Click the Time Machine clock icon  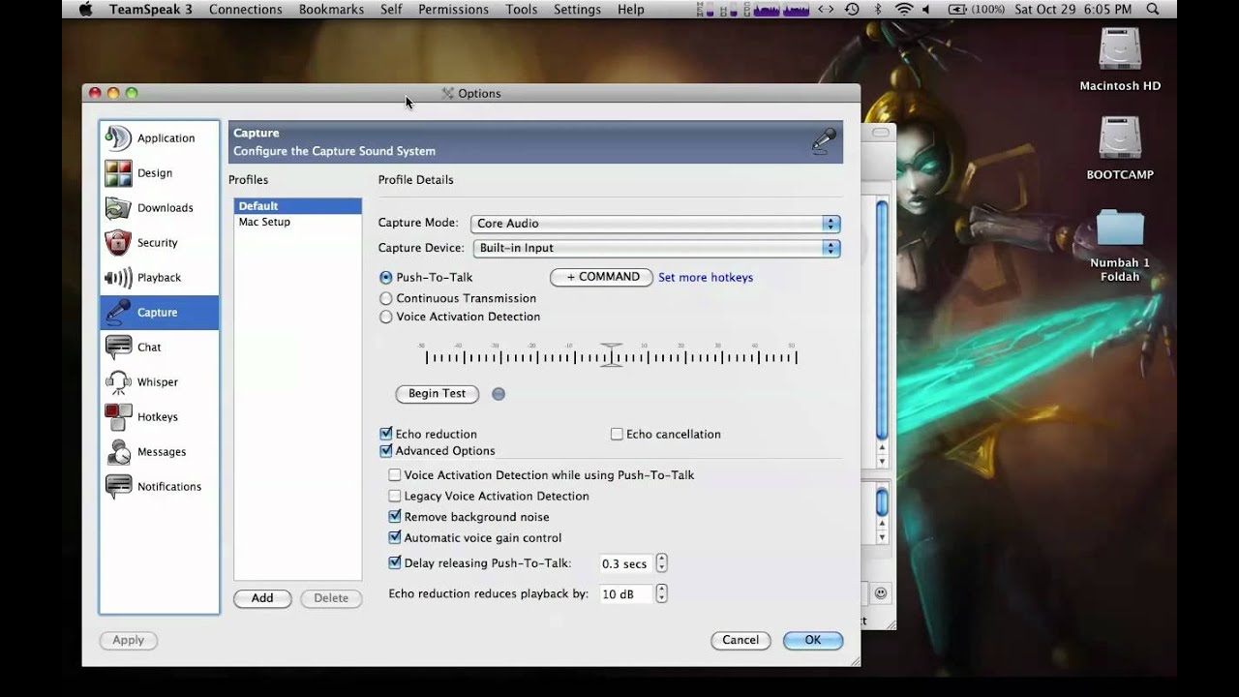point(852,9)
